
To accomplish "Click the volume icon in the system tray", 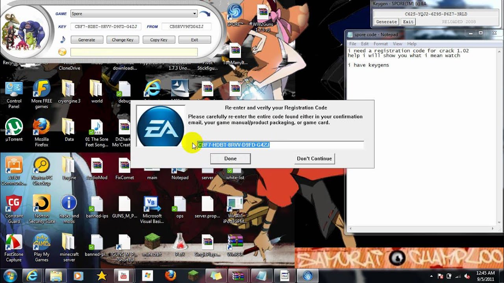I will (467, 276).
